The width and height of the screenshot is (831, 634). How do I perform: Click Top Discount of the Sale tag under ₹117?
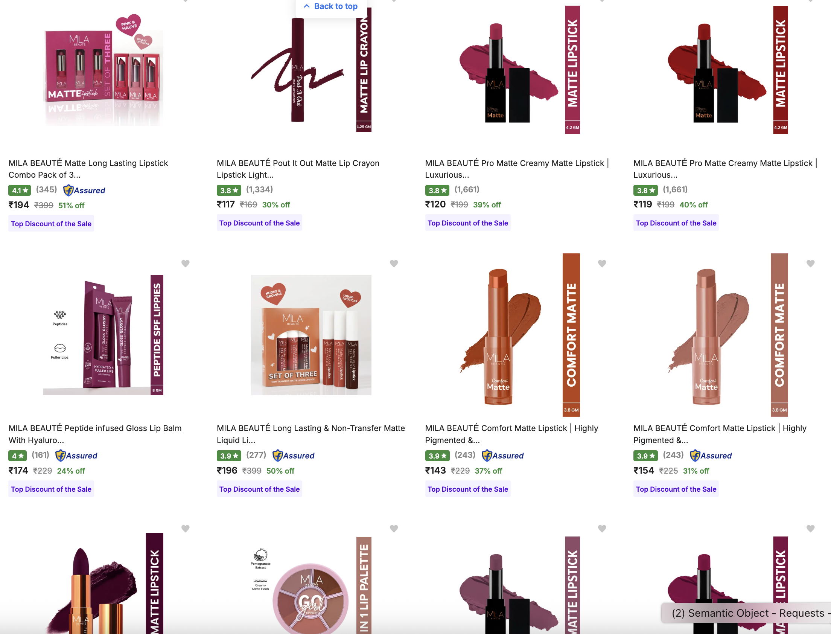tap(260, 223)
